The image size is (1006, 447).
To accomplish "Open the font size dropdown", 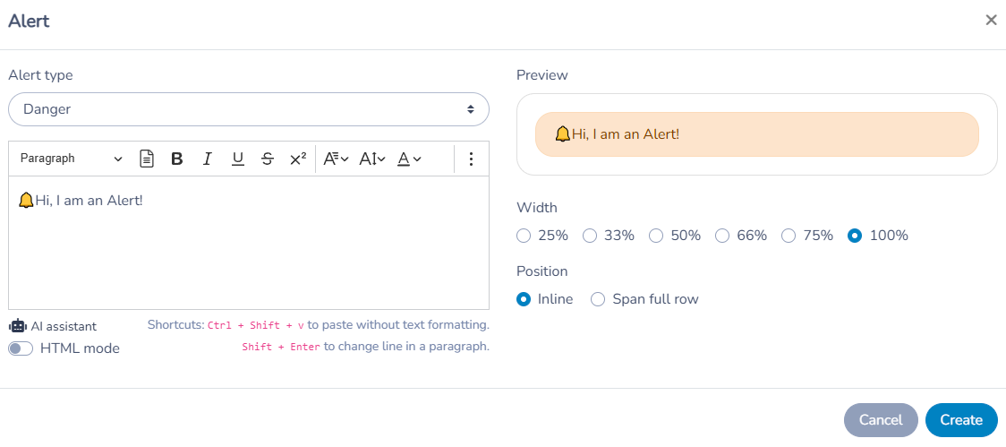I will click(x=372, y=159).
